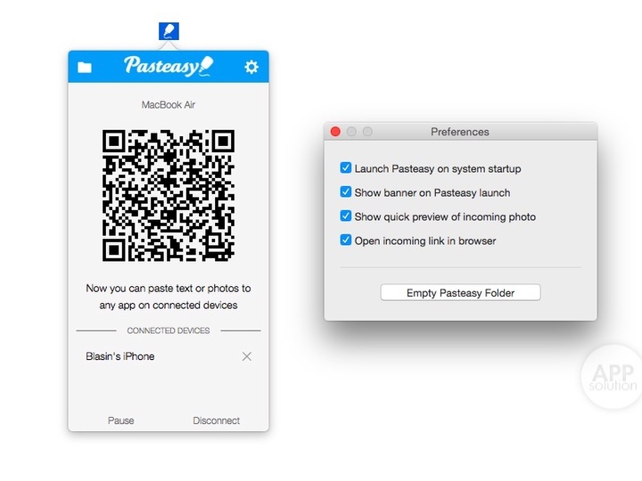This screenshot has width=642, height=481.
Task: Select Blasin's iPhone in connected devices
Action: [x=120, y=356]
